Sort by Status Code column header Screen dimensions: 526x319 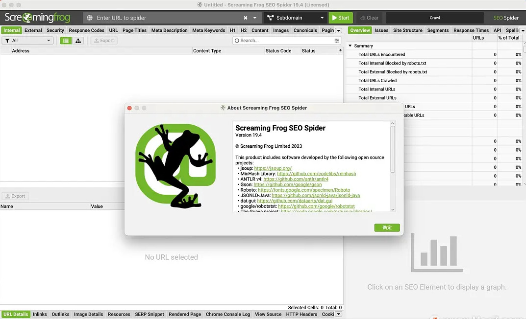pyautogui.click(x=282, y=50)
